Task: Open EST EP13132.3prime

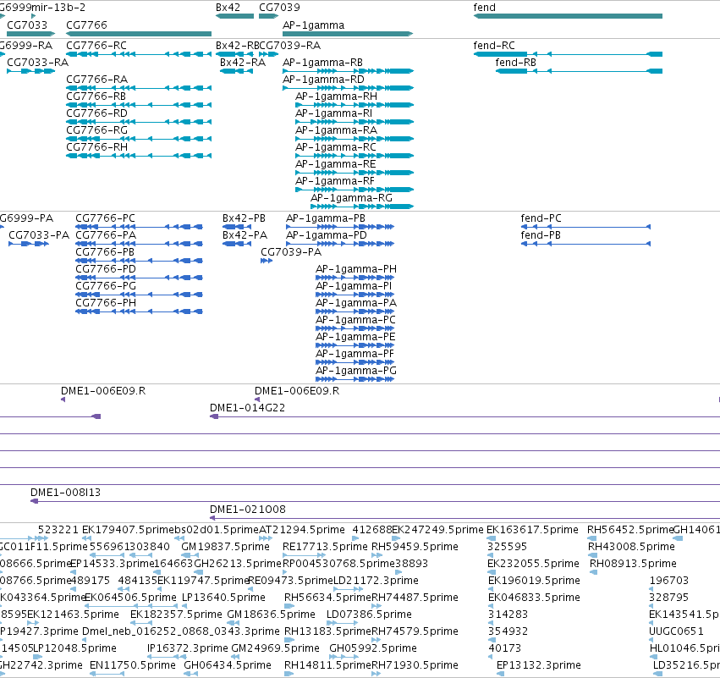Action: 539,664
